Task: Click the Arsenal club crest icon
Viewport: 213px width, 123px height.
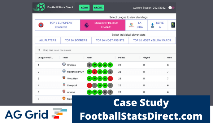Action: point(64,92)
